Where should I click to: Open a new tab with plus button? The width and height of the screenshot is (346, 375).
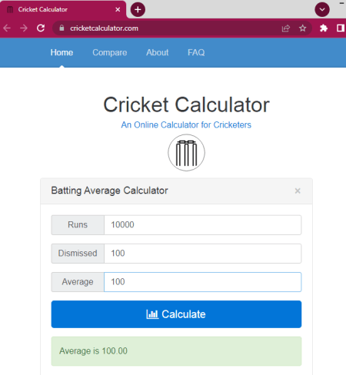coord(138,10)
